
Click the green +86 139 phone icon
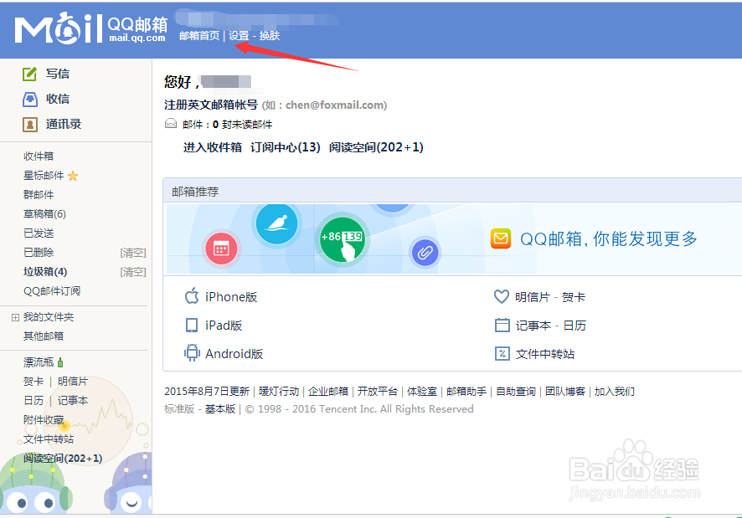coord(343,239)
